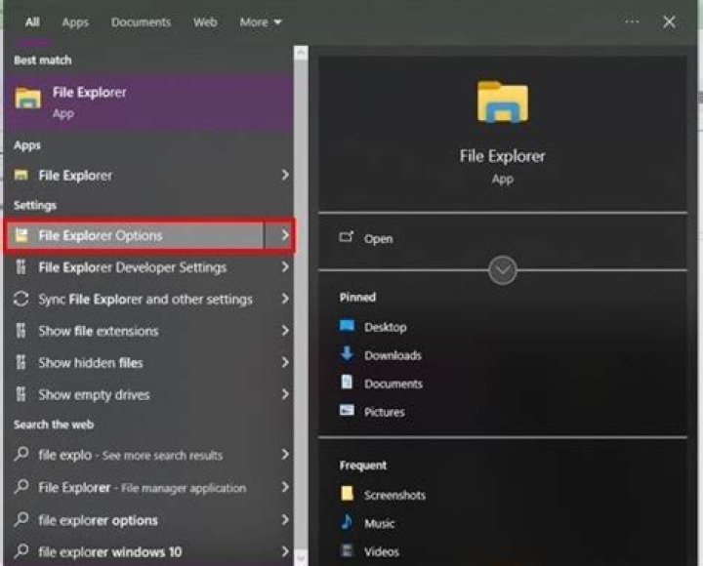The height and width of the screenshot is (566, 703).
Task: Open the More filter dropdown
Action: tap(261, 22)
